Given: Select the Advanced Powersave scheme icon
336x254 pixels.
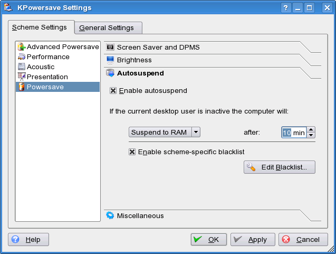Looking at the screenshot, I should coord(22,47).
